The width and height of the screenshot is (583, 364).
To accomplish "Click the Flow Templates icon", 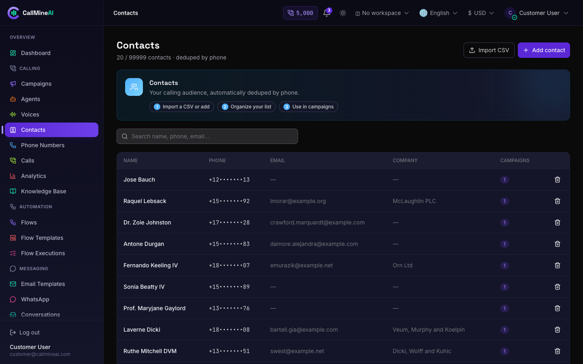I will coord(13,238).
